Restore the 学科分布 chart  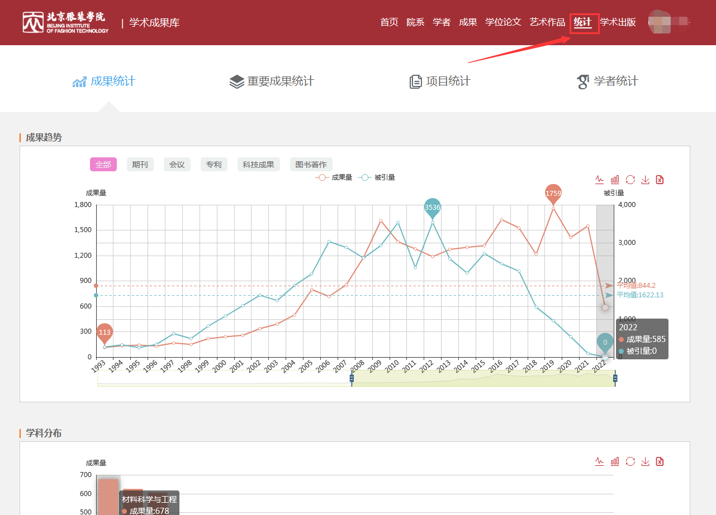[630, 461]
